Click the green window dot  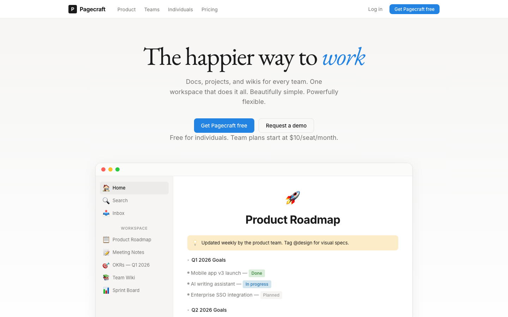[117, 169]
